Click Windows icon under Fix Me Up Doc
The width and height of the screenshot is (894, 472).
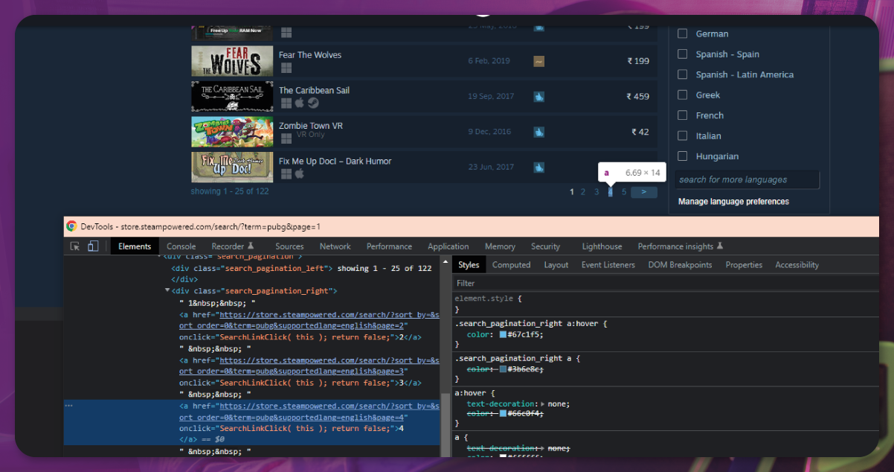click(x=286, y=173)
